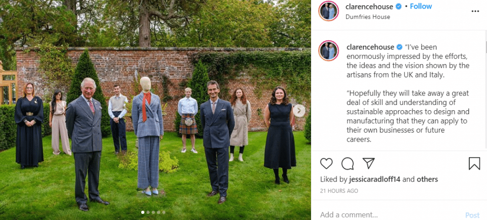Like the post with heart icon
Viewport: 487px width, 220px height.
[x=326, y=163]
